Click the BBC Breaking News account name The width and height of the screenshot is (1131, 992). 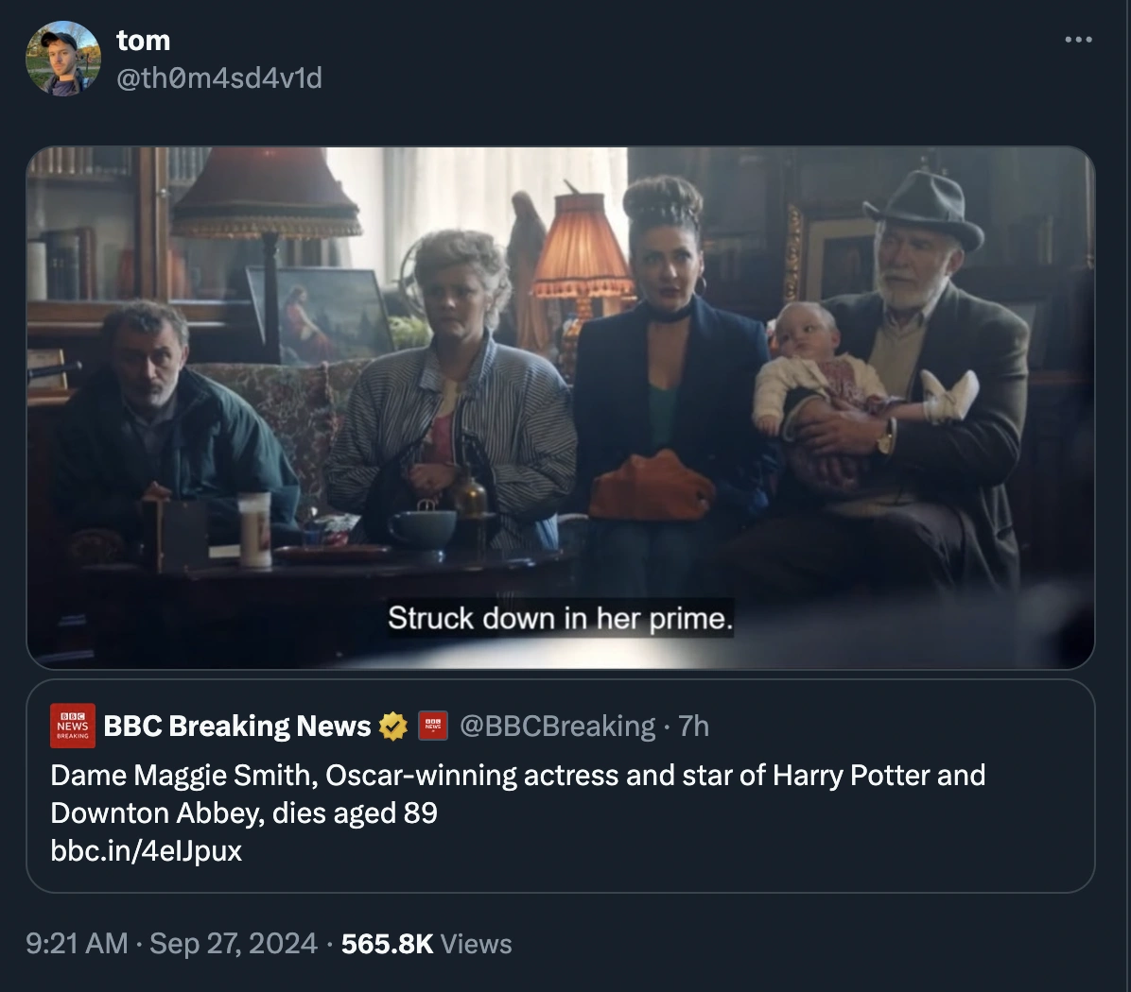click(236, 726)
